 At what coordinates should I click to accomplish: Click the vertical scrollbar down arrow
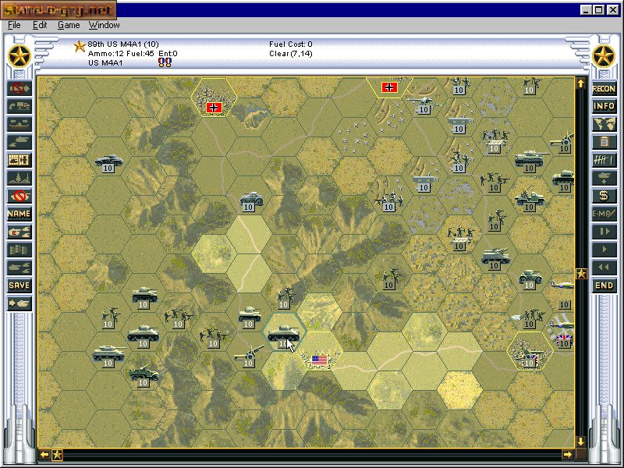click(581, 441)
